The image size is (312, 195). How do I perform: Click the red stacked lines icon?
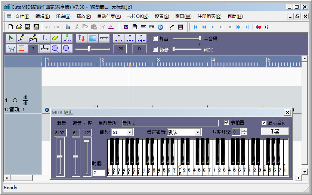(x=22, y=48)
